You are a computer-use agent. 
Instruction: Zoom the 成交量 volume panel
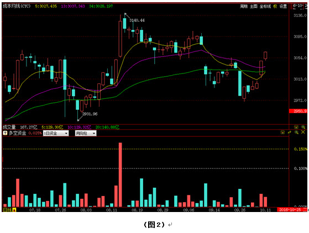(x=303, y=127)
